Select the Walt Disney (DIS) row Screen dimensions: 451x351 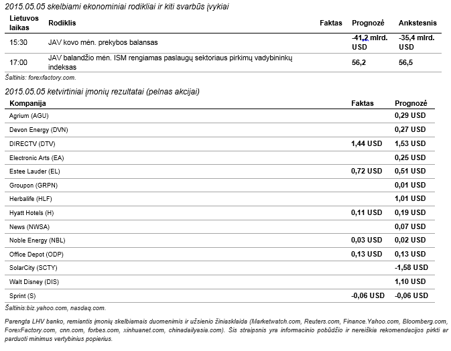click(x=220, y=282)
